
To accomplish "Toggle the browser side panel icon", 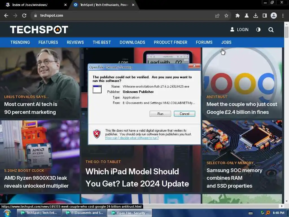I will coord(265,16).
